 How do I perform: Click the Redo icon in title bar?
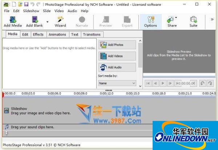pyautogui.click(x=38, y=4)
